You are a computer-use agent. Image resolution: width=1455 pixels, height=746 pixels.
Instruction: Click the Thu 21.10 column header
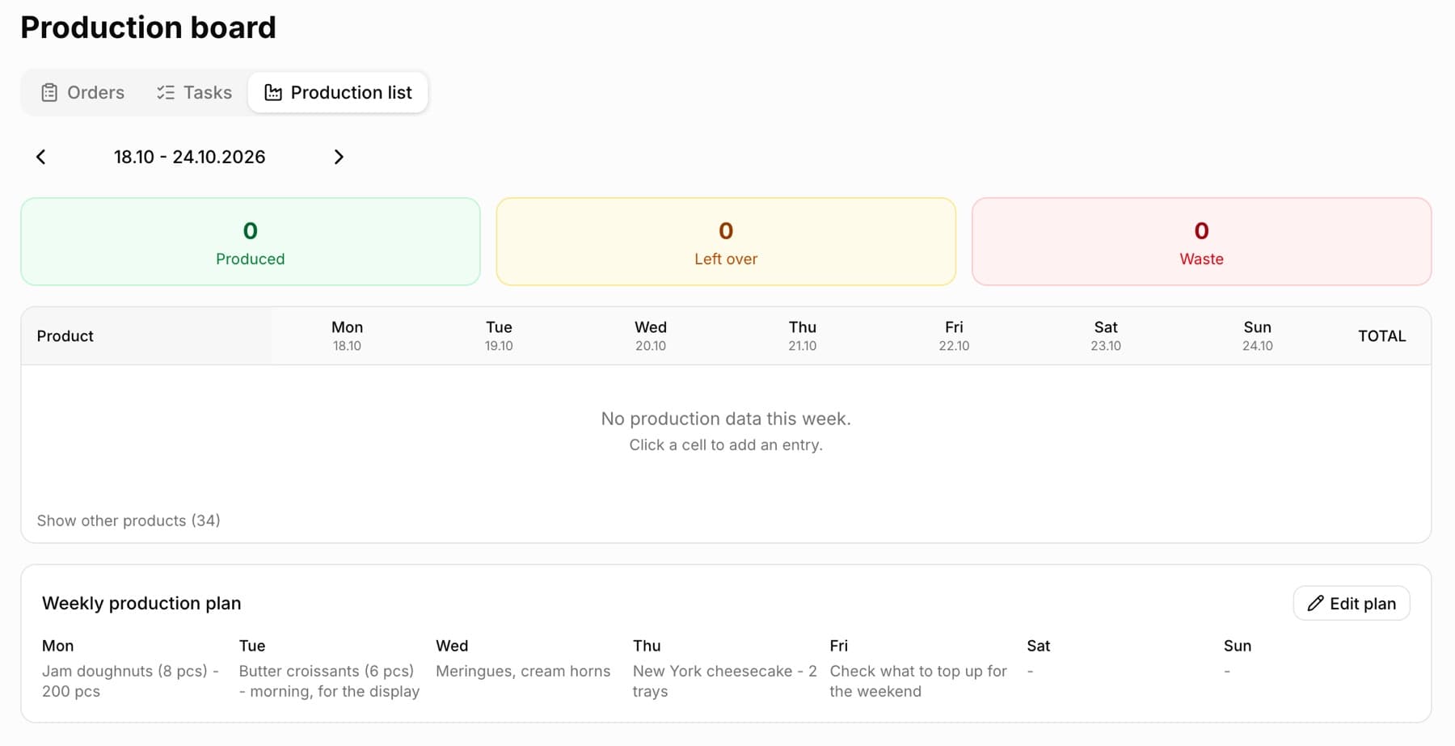point(803,335)
